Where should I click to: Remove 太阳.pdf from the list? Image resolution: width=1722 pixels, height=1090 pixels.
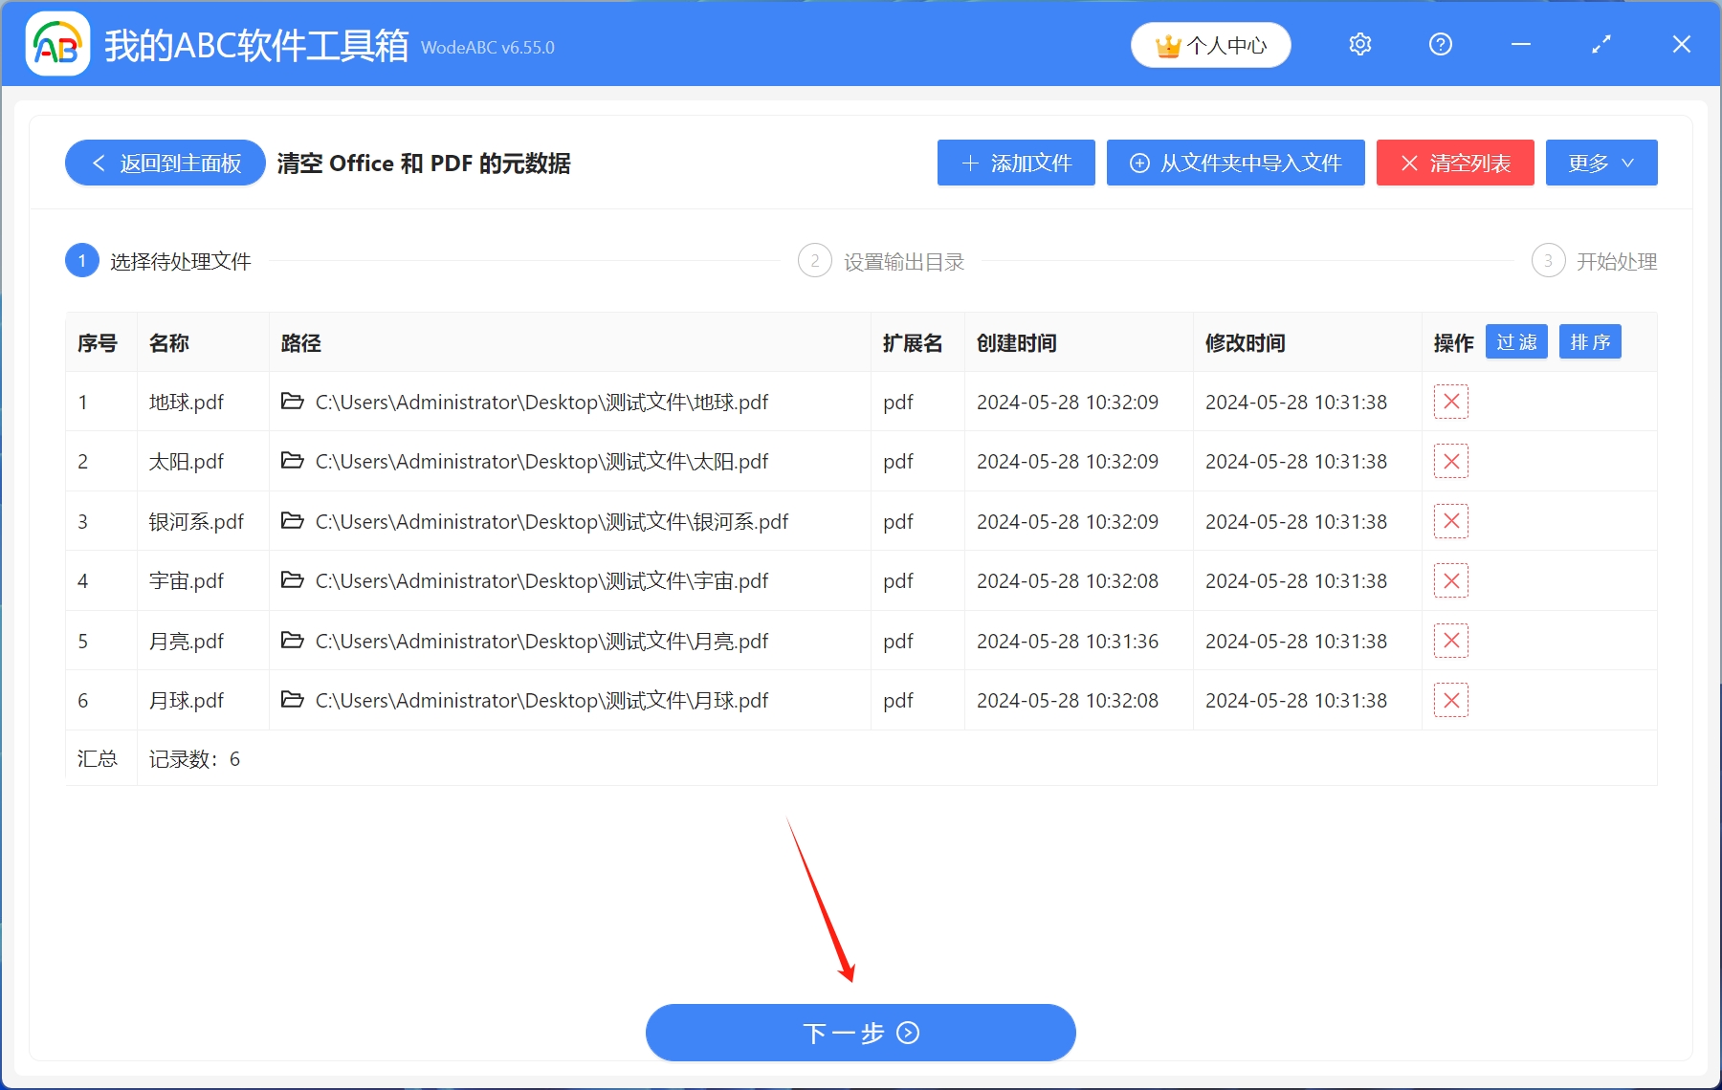point(1450,461)
